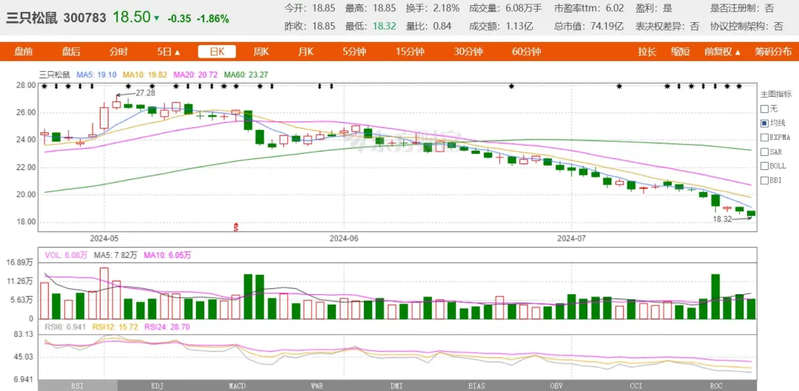Open 筹码分布 chip distribution

pos(772,52)
